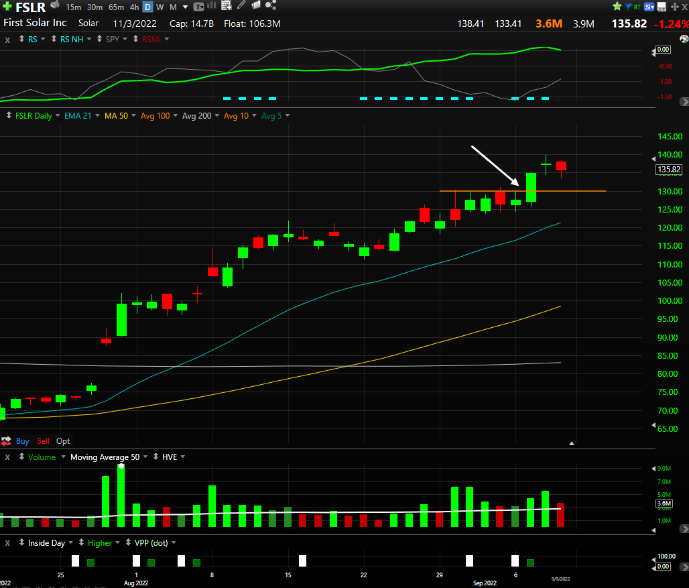Click the reorder arrows beside Inside Day
Viewport: 689px width, 588px height.
click(x=21, y=542)
